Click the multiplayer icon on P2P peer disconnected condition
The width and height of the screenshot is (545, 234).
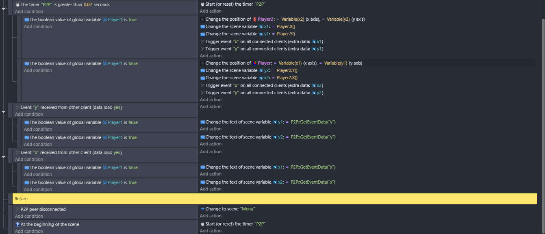point(17,209)
